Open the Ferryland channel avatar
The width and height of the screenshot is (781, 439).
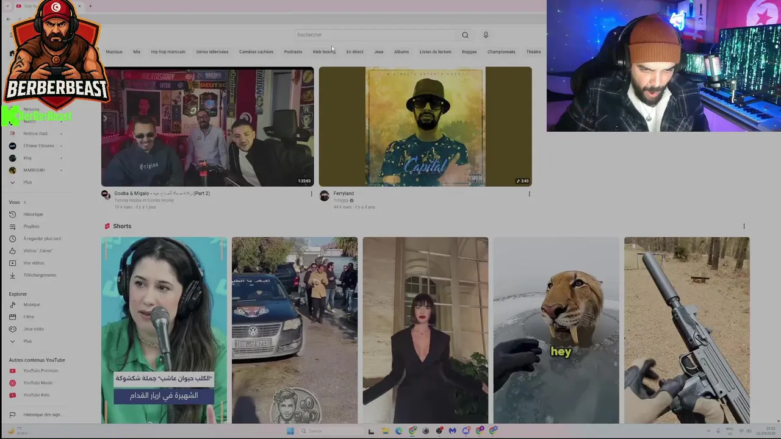tap(324, 195)
